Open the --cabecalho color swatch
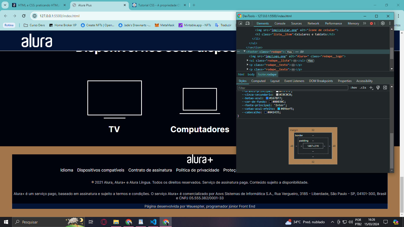The width and height of the screenshot is (404, 227). 265,112
